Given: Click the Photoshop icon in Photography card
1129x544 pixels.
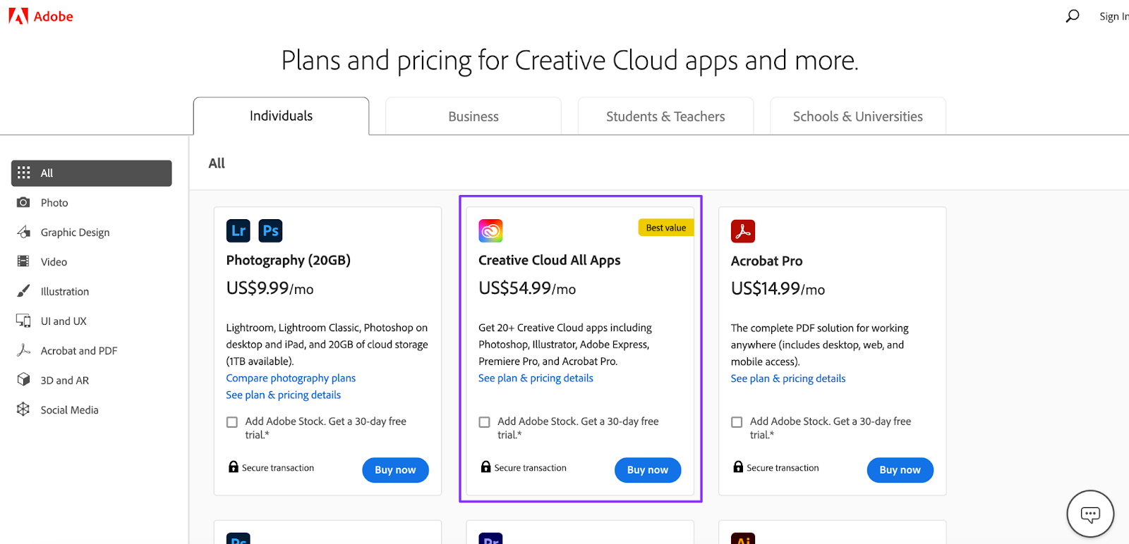Looking at the screenshot, I should [x=270, y=230].
